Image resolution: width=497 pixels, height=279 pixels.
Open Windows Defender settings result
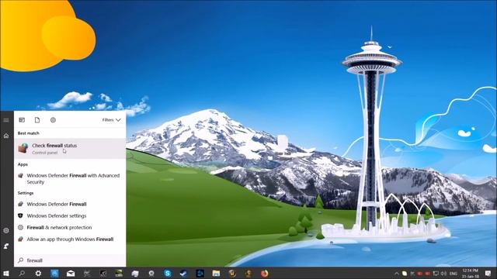pos(70,215)
